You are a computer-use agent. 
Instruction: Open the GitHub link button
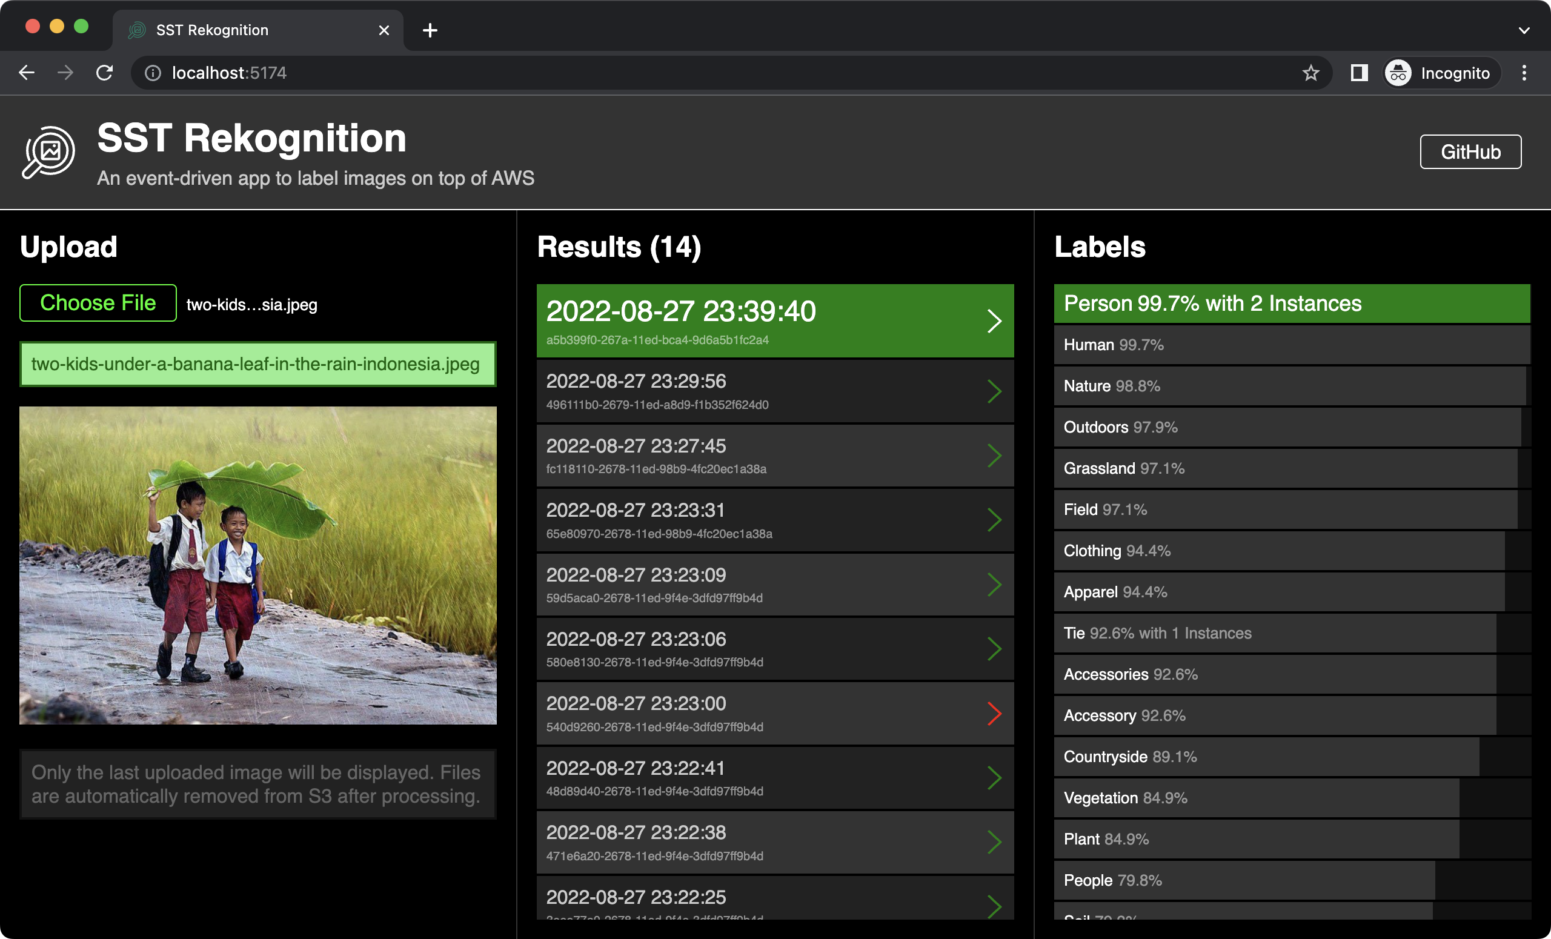pos(1470,151)
